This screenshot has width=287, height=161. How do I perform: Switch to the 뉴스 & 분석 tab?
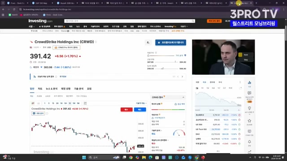pyautogui.click(x=52, y=89)
